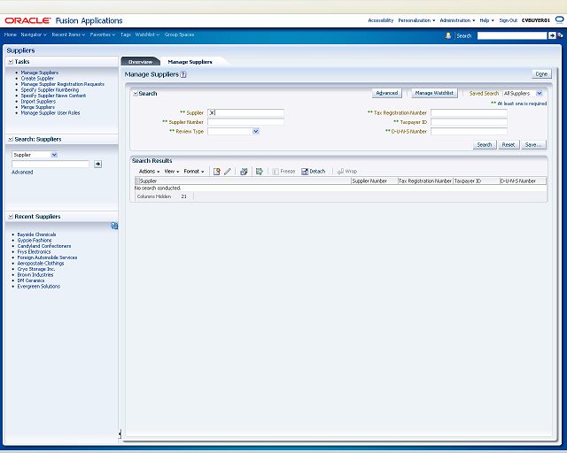Open the Navigator menu

click(x=34, y=35)
